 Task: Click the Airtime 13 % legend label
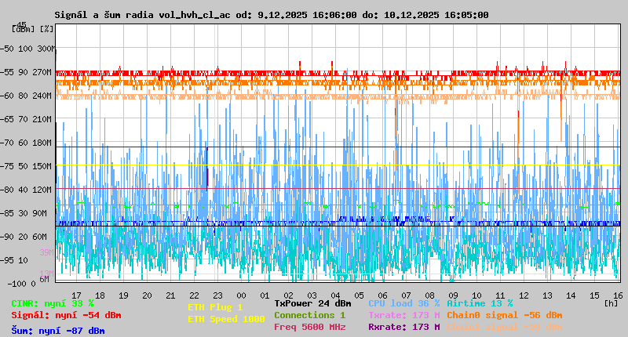click(480, 303)
